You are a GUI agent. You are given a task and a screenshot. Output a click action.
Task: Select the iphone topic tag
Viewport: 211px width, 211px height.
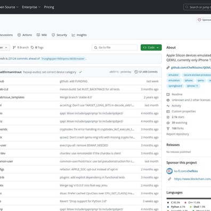(189, 80)
